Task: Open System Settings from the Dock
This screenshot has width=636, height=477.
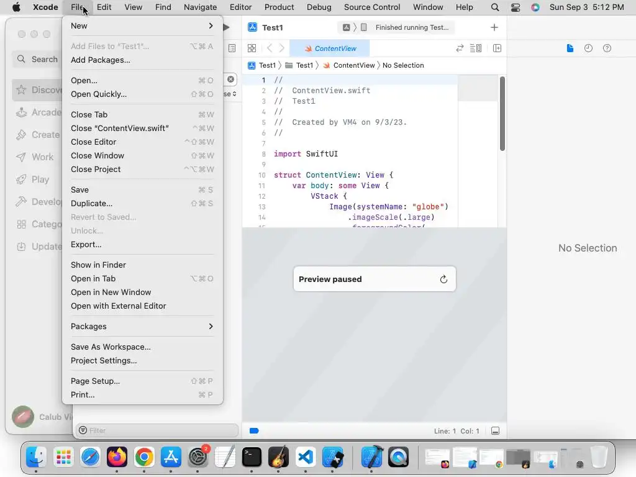Action: pos(198,457)
